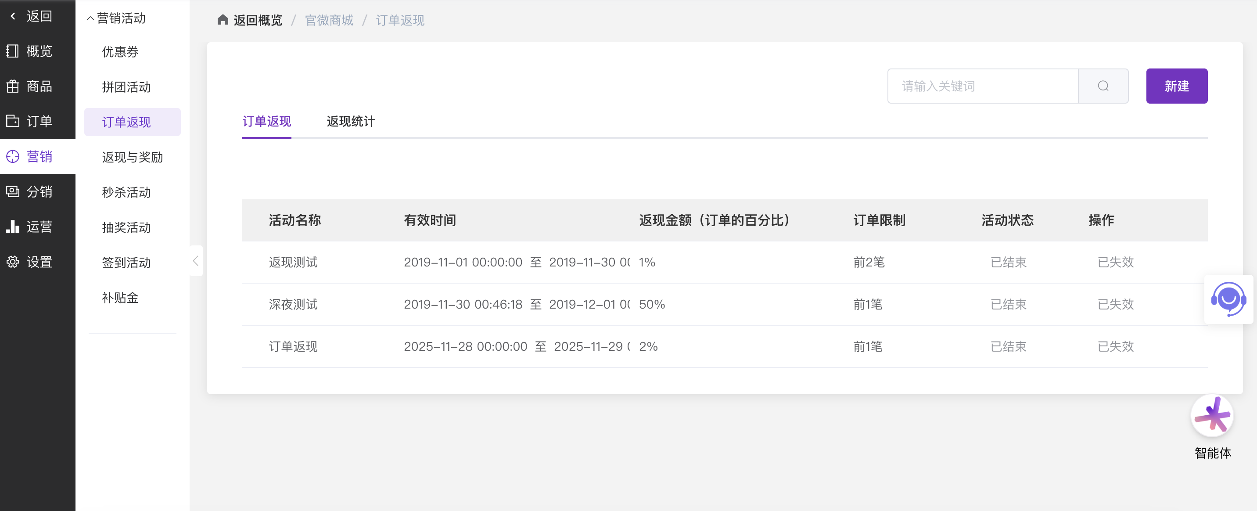Select the 订单返现 tab
The image size is (1257, 511).
pos(266,121)
